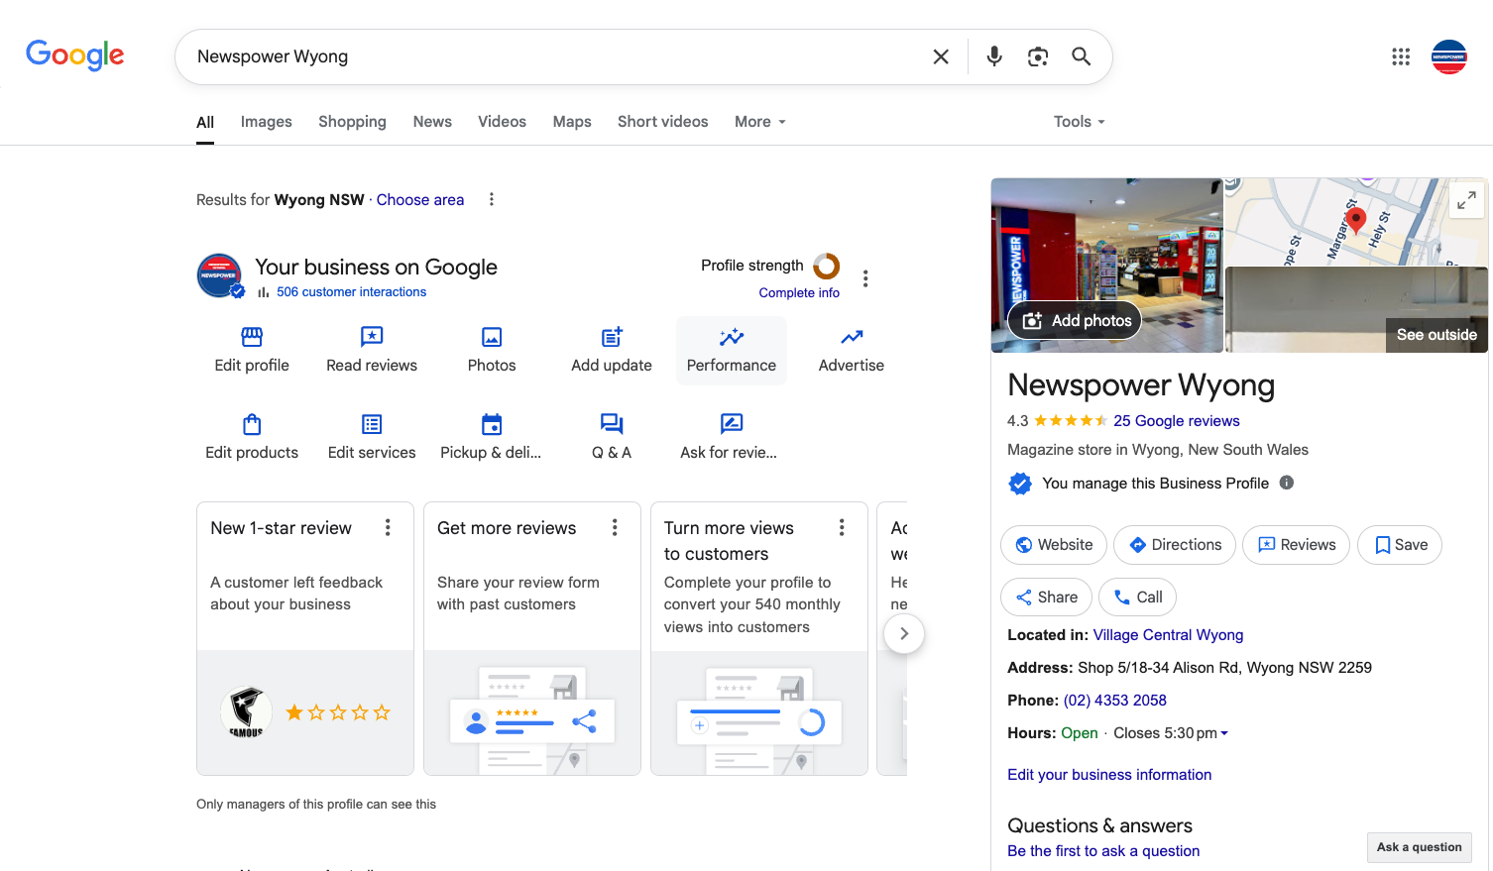Open Read reviews star icon
The width and height of the screenshot is (1493, 871).
pos(372,337)
